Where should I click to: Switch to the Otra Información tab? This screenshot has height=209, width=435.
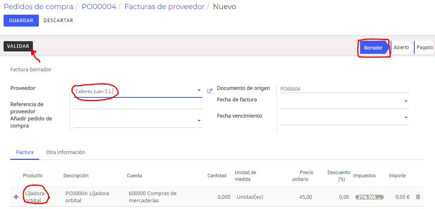tap(65, 152)
